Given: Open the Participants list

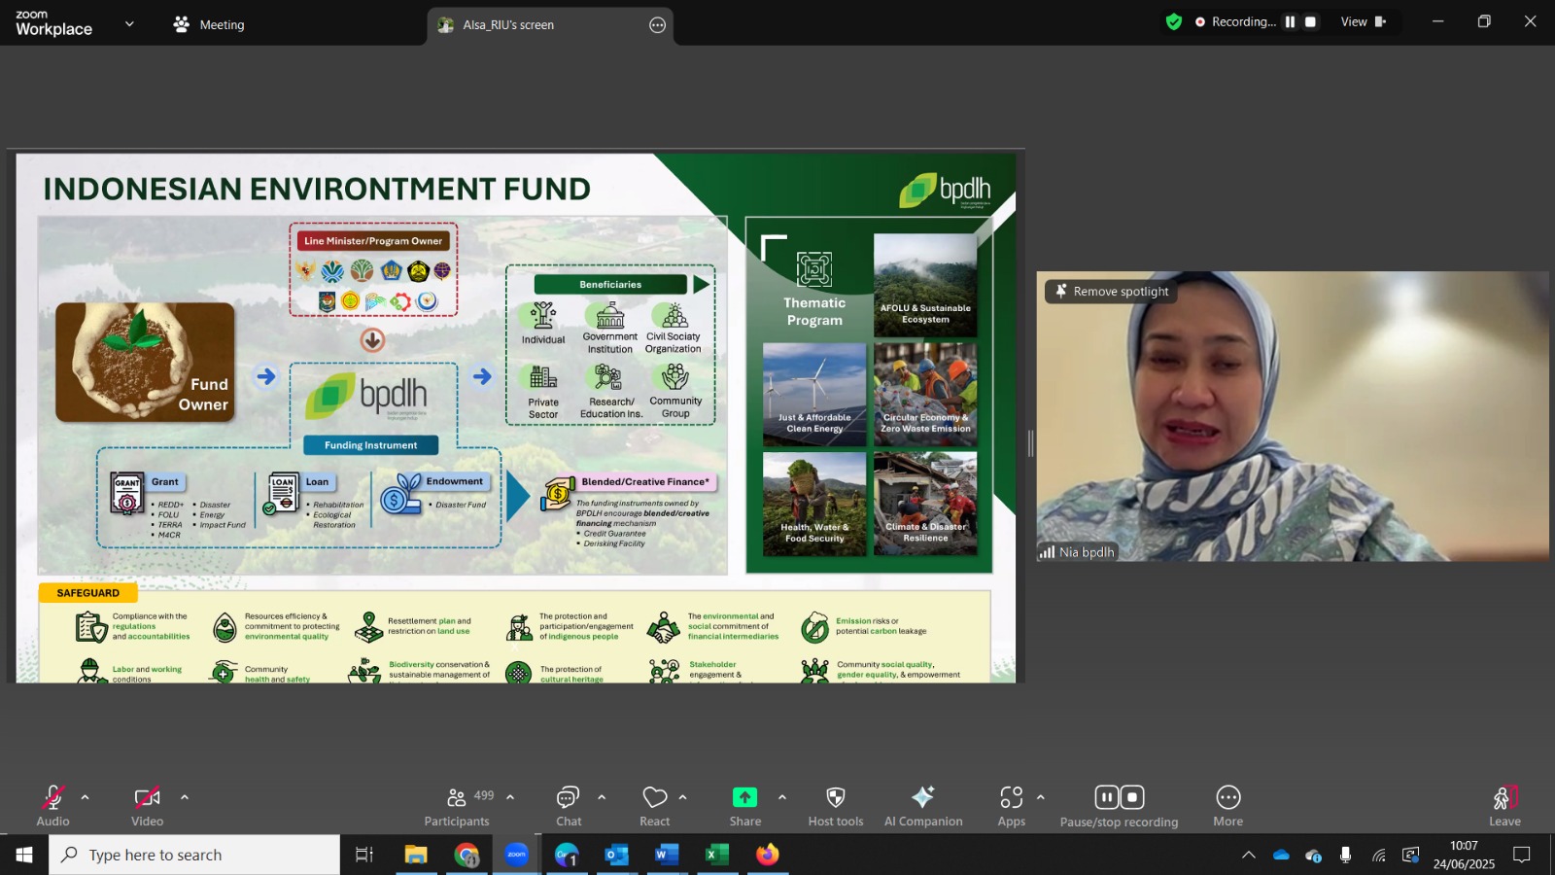Looking at the screenshot, I should 457,806.
